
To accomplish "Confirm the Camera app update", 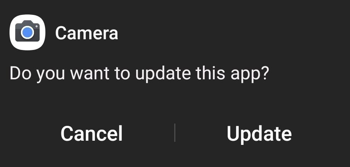I will (259, 133).
